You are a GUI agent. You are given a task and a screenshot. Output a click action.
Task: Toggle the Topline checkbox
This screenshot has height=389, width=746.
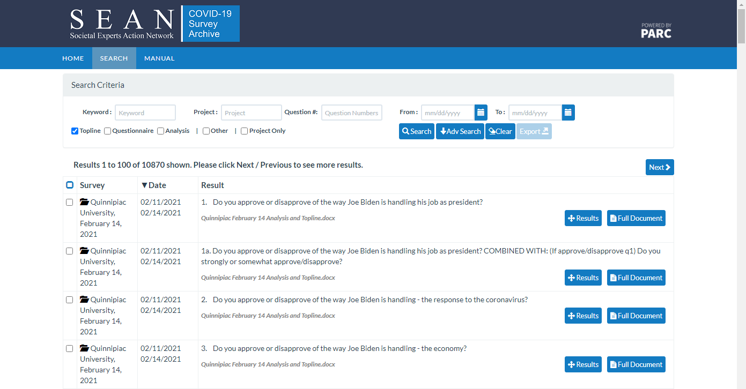pyautogui.click(x=75, y=131)
